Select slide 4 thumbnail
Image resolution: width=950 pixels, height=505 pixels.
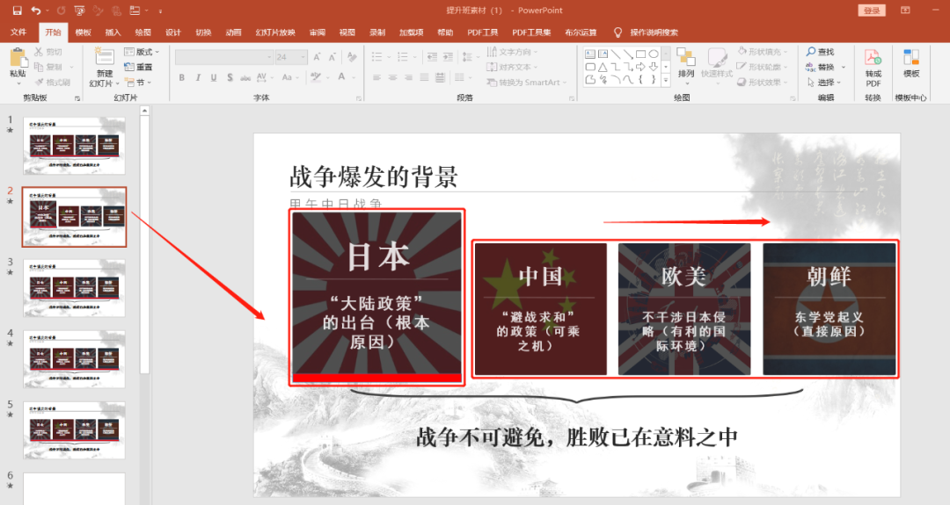[x=74, y=359]
